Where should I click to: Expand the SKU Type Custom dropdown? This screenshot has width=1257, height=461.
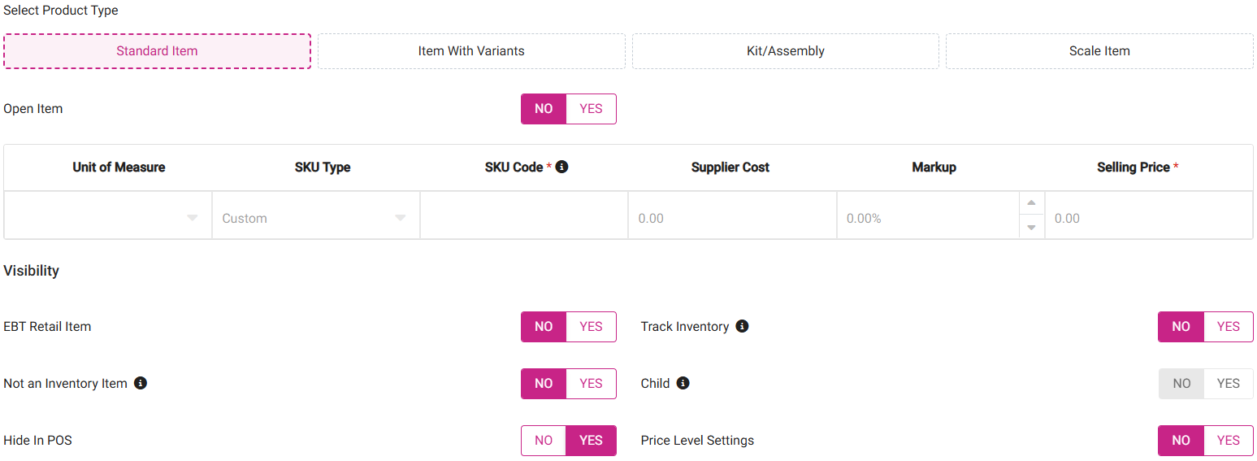coord(315,218)
